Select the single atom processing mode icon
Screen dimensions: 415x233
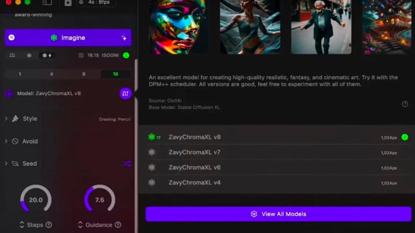pyautogui.click(x=29, y=55)
